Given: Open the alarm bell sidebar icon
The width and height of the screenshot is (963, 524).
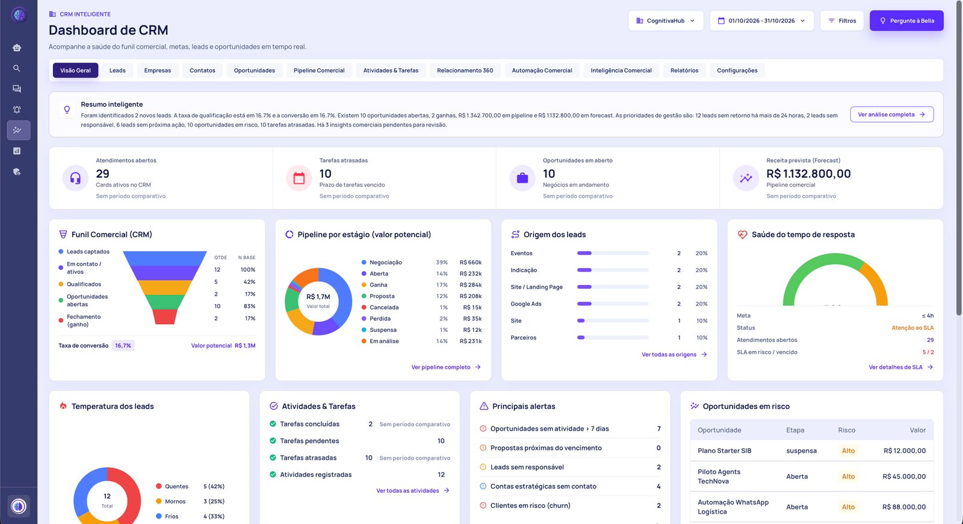Looking at the screenshot, I should pos(17,110).
